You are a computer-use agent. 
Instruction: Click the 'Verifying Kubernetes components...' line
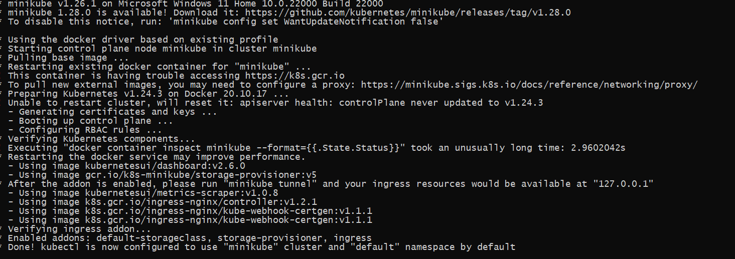click(101, 139)
